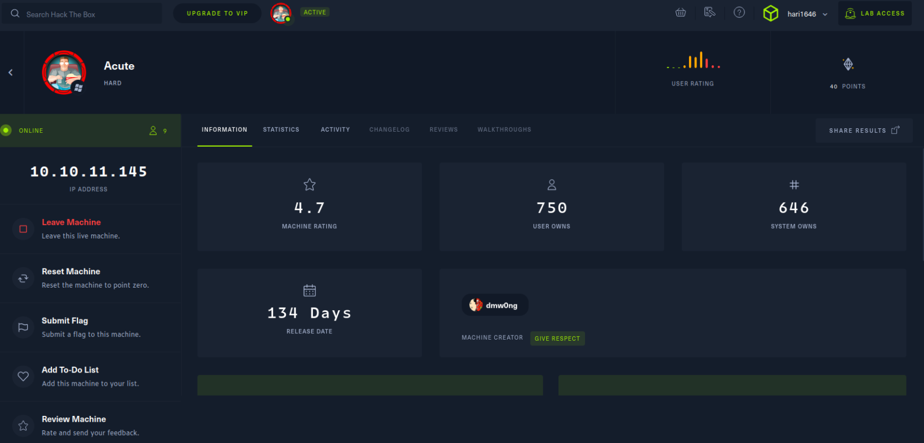Click Give Respect button

click(x=557, y=338)
